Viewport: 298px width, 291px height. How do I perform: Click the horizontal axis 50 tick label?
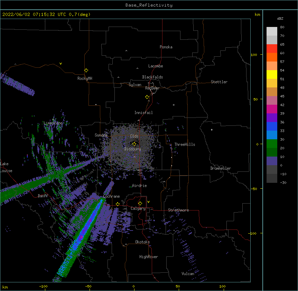(x=178, y=286)
